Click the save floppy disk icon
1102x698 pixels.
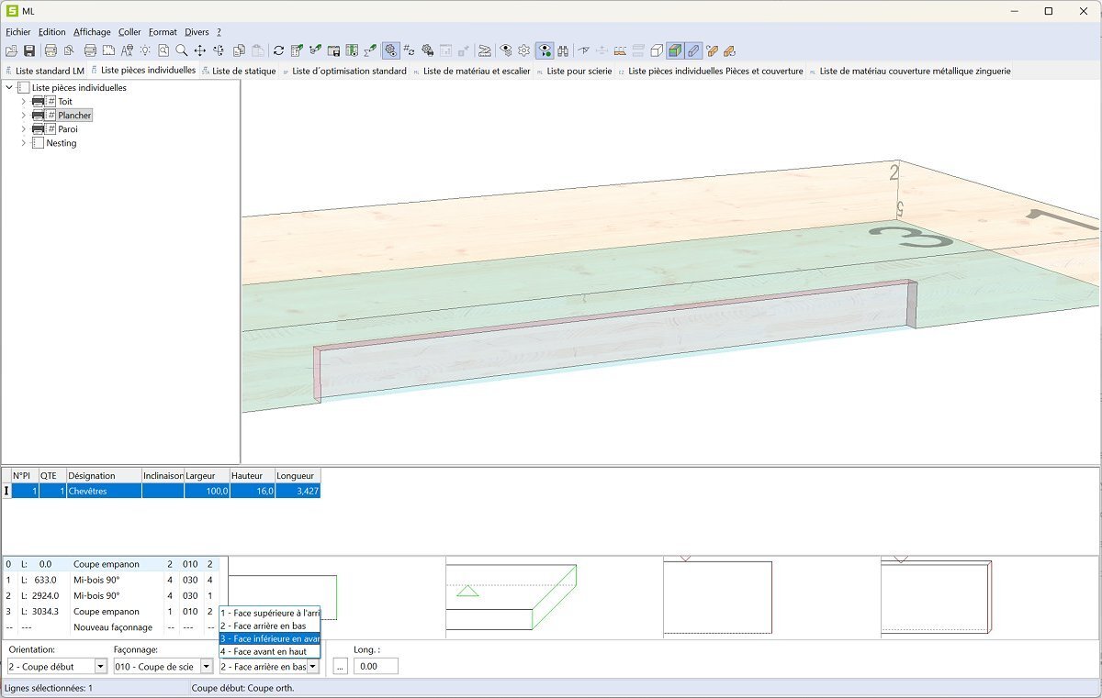(29, 51)
